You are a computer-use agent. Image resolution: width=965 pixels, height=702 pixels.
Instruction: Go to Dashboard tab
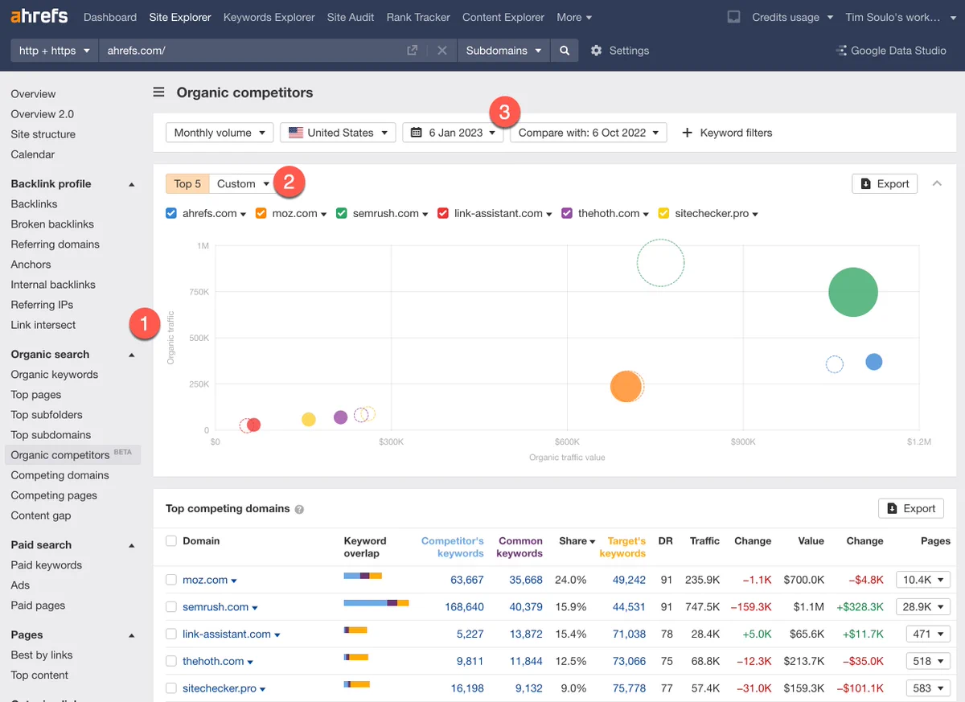(109, 17)
